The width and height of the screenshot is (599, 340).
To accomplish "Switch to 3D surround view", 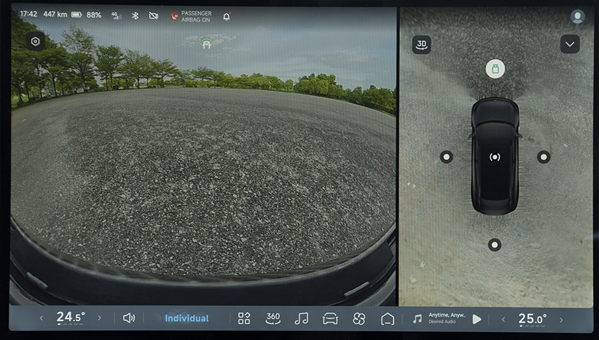I will point(421,44).
